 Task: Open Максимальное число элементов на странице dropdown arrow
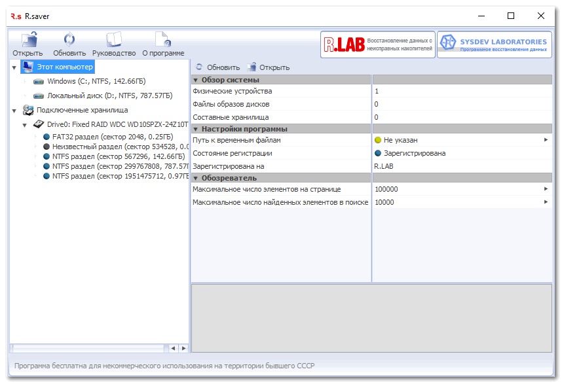pyautogui.click(x=546, y=189)
